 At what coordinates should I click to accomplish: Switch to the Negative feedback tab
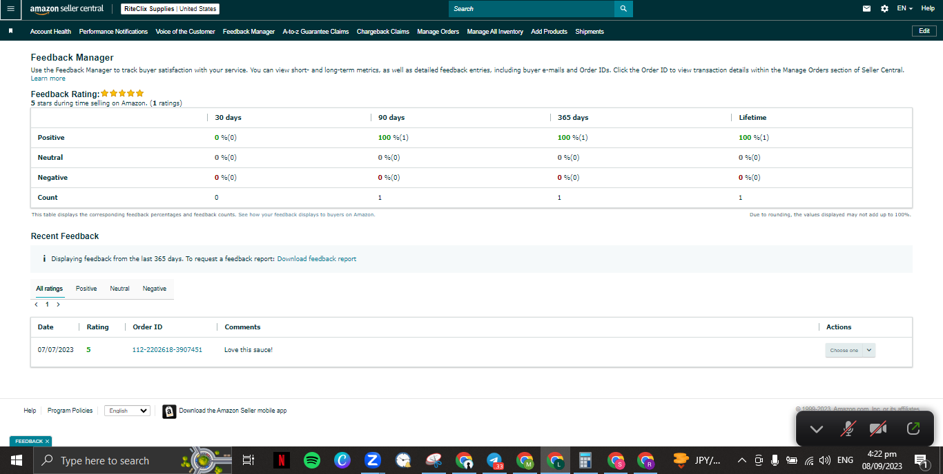[x=155, y=289]
